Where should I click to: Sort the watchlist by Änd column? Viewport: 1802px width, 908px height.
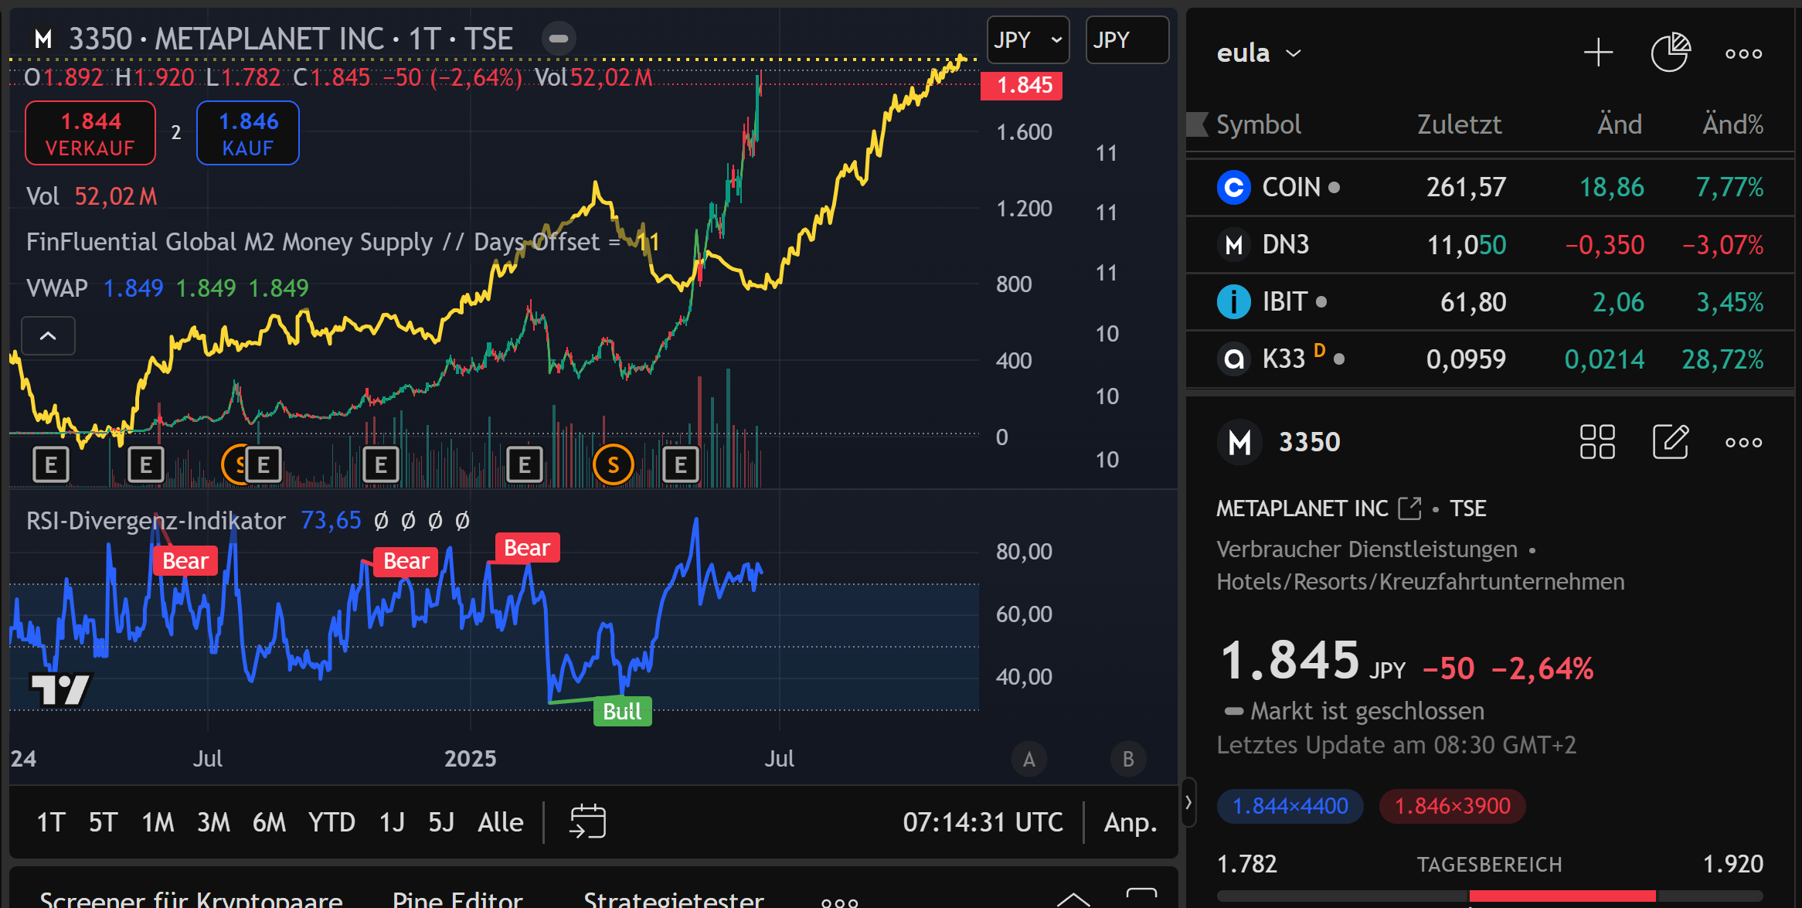click(x=1619, y=124)
